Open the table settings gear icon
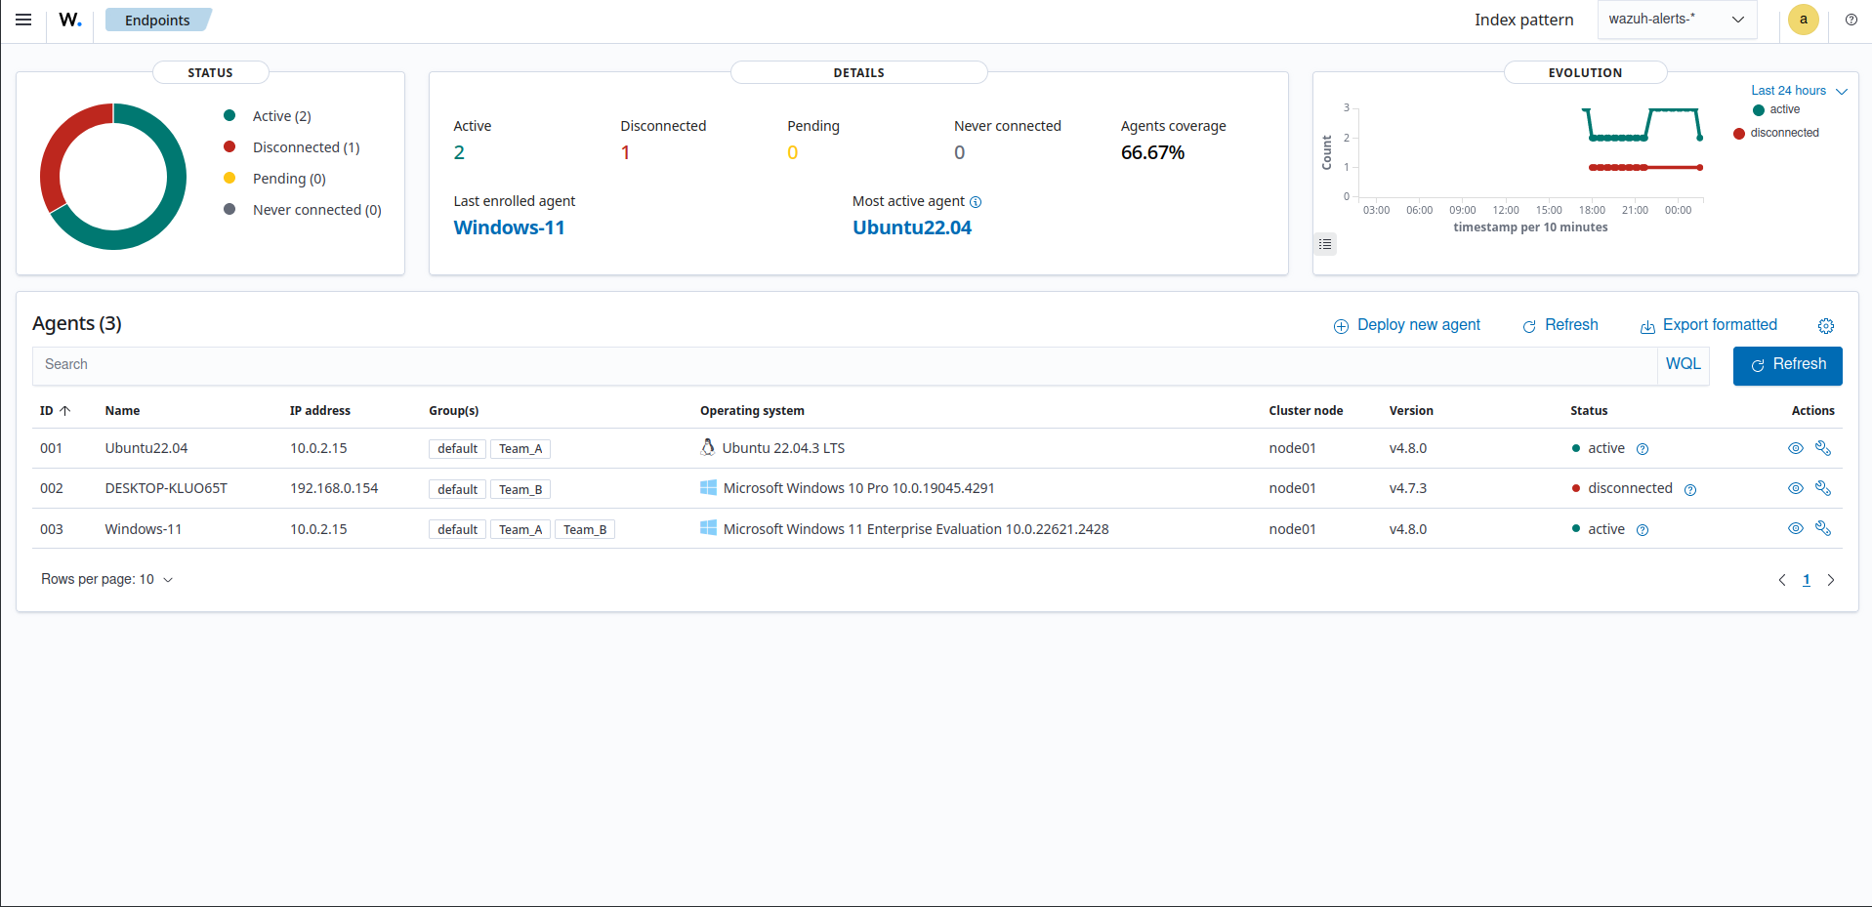1872x907 pixels. [x=1826, y=325]
